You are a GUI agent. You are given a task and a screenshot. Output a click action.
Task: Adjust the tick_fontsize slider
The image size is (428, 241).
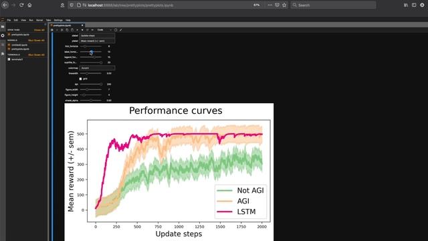click(x=91, y=46)
